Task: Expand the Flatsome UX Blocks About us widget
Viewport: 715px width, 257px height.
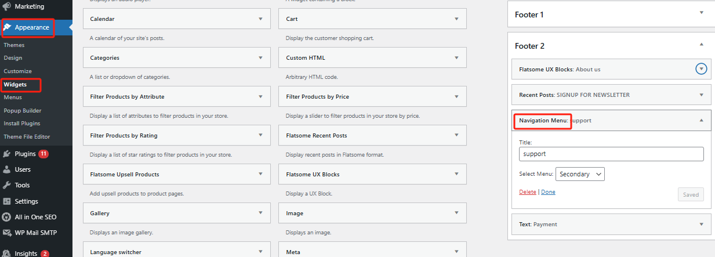Action: (701, 69)
